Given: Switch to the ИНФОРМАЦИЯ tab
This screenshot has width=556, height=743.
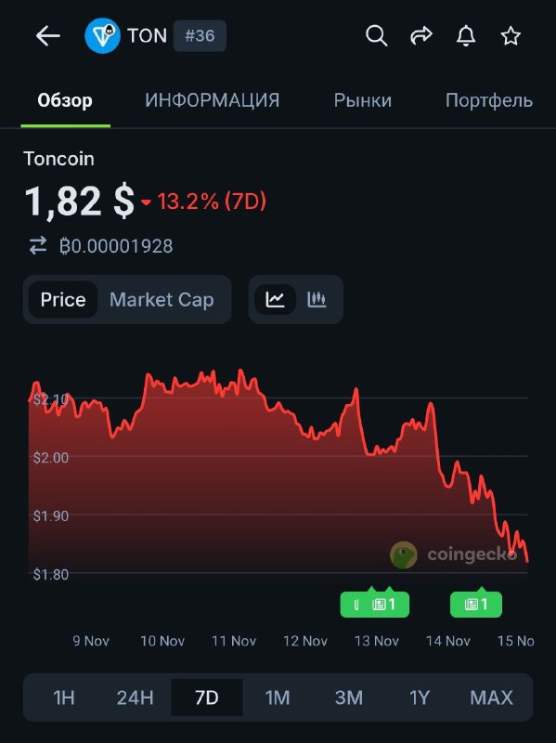Looking at the screenshot, I should (x=212, y=100).
